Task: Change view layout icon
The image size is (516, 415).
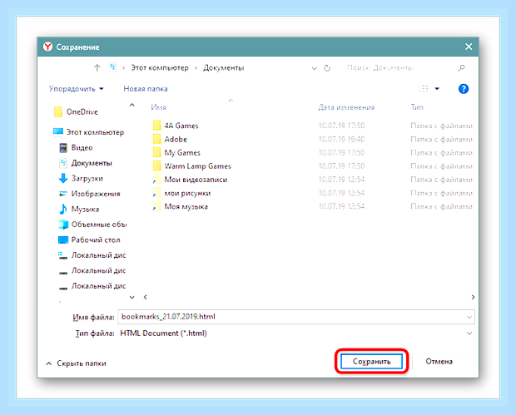Action: 424,88
